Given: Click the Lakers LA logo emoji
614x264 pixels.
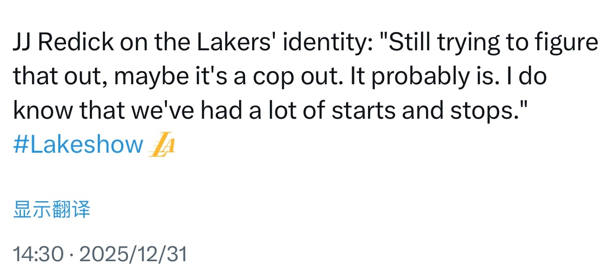Looking at the screenshot, I should 161,145.
